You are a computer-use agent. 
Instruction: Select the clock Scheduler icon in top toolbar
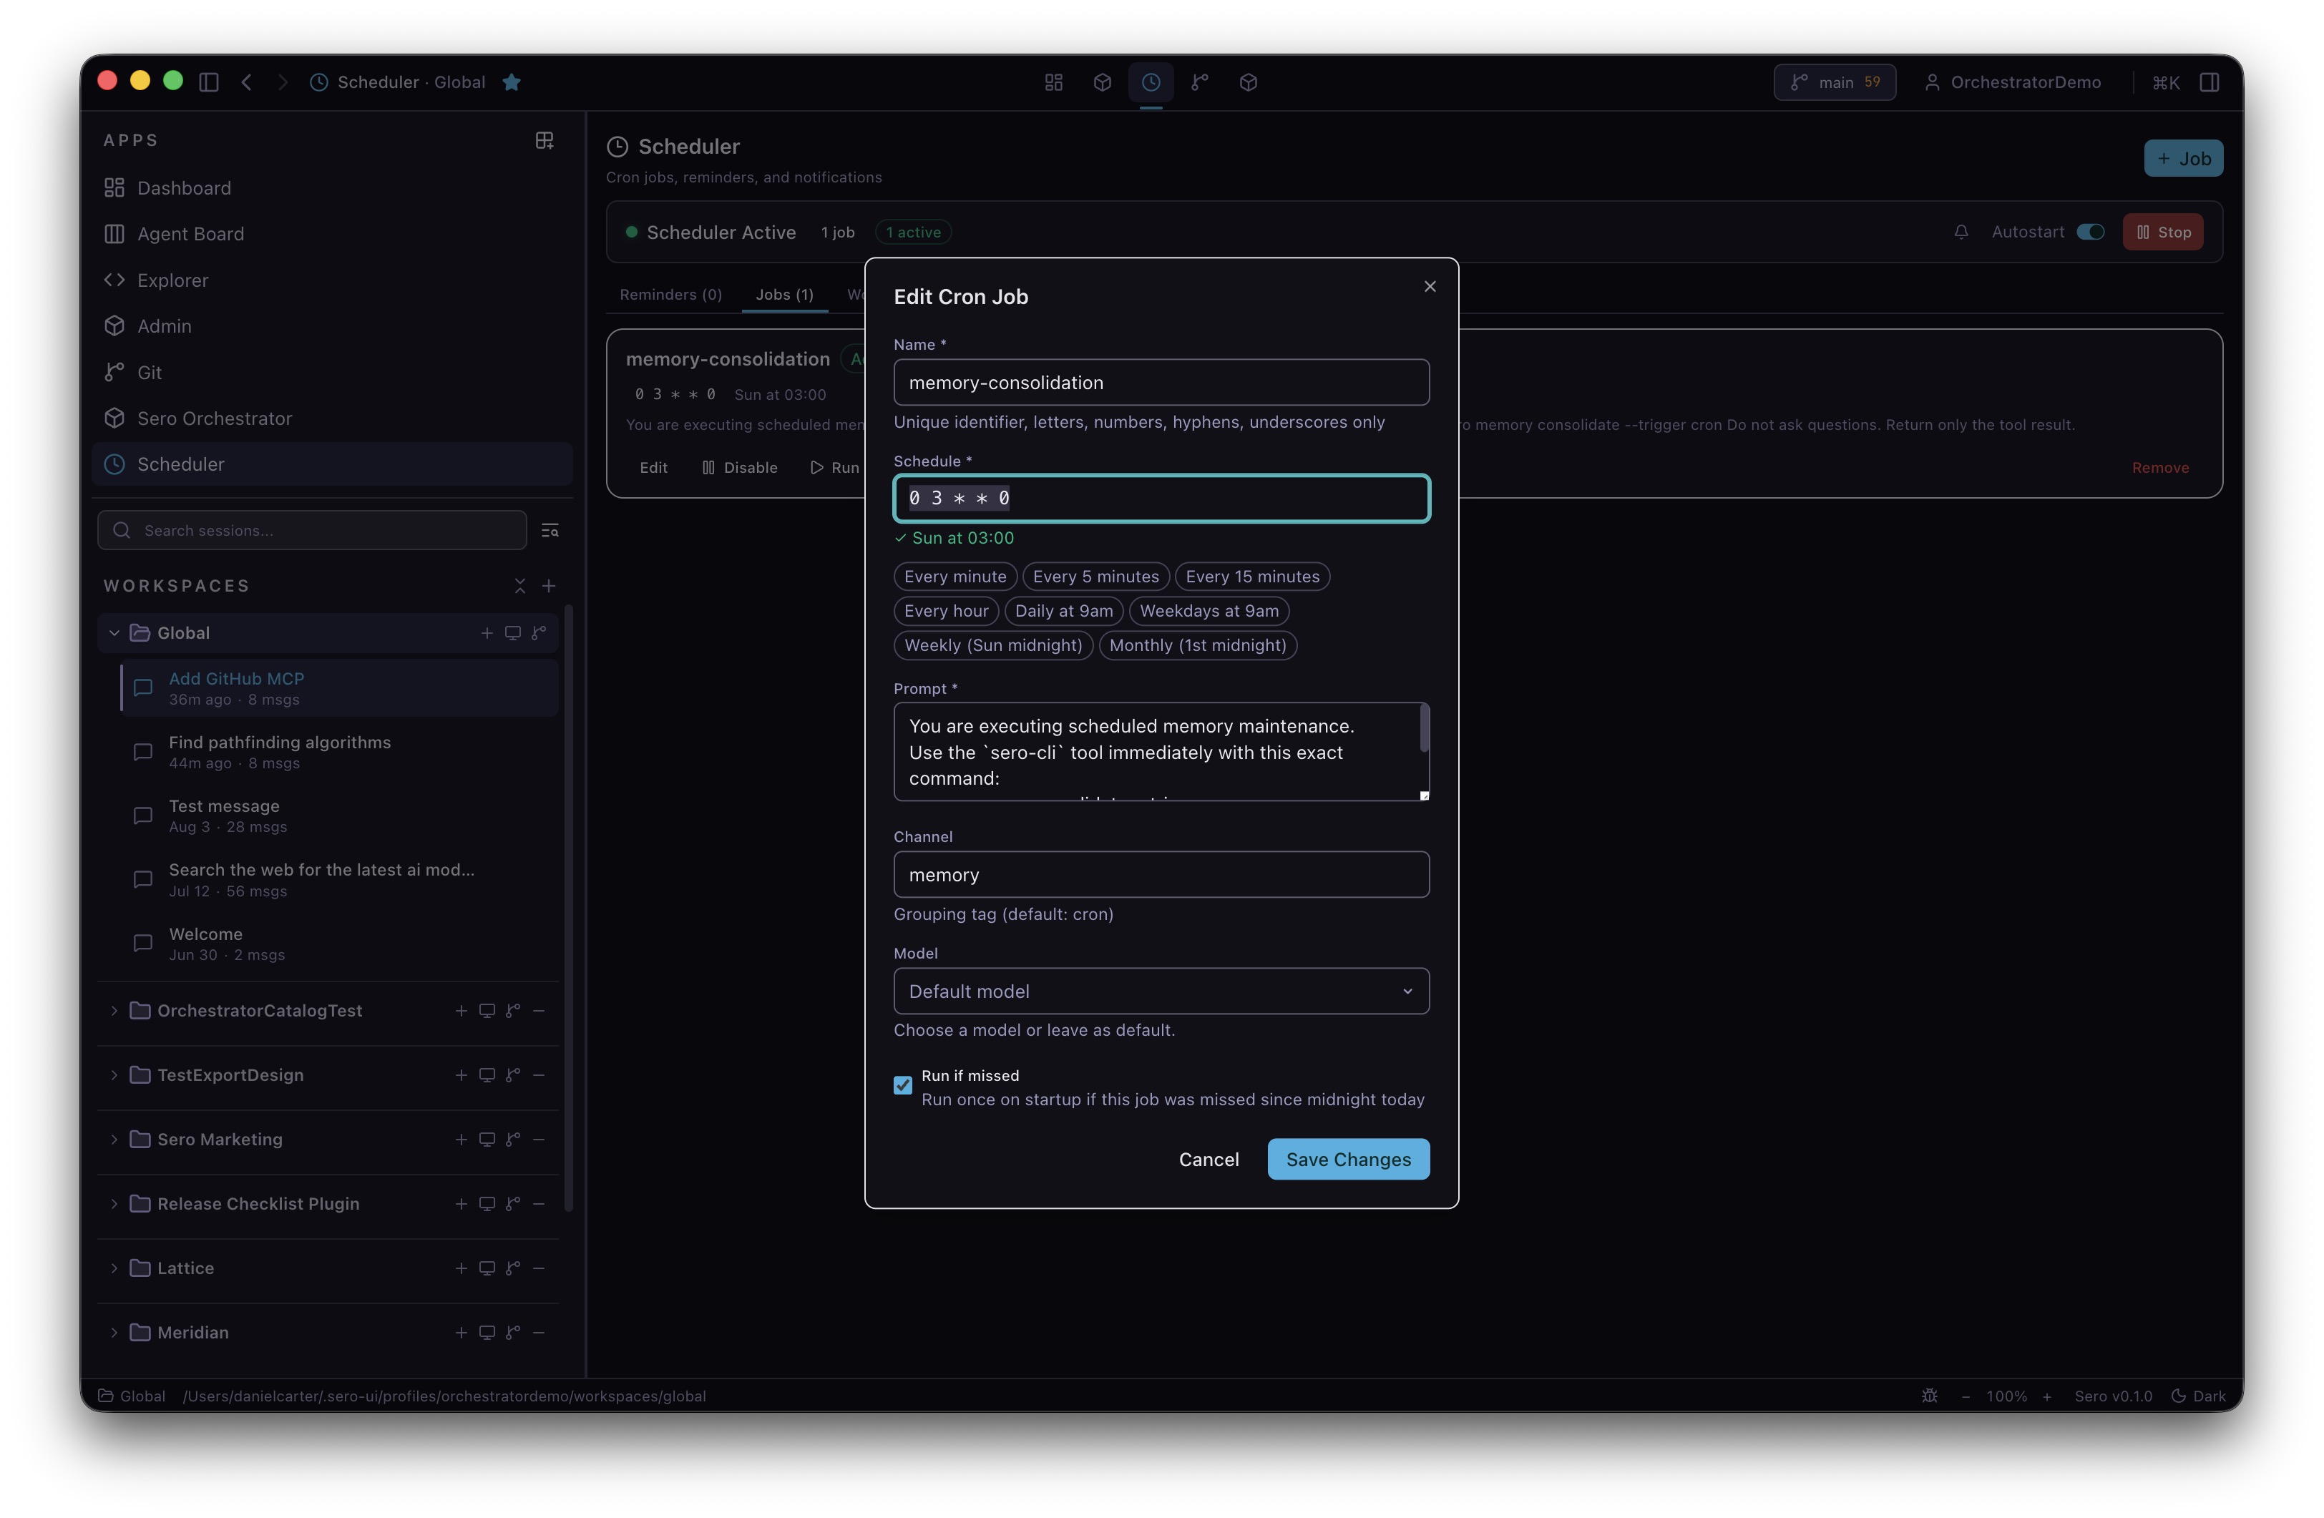(x=1151, y=82)
